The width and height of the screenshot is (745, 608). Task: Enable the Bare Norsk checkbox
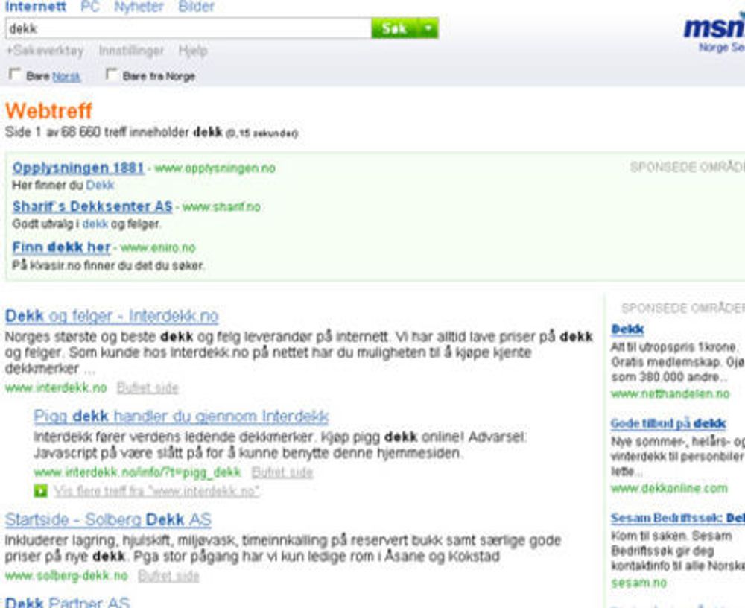pos(15,75)
